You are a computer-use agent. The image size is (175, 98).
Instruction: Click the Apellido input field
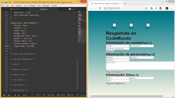click(x=142, y=57)
